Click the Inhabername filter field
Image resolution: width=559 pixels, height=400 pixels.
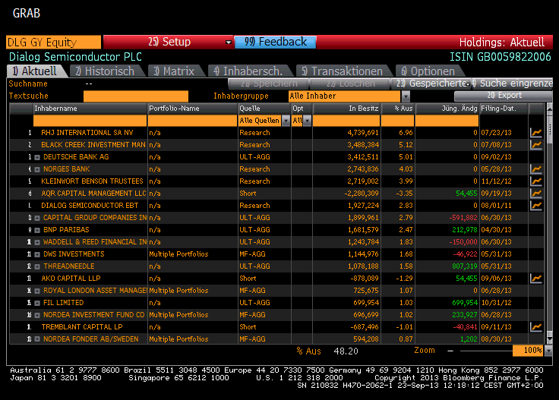click(x=90, y=121)
